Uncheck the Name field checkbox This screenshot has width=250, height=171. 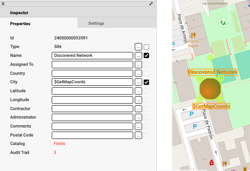[x=146, y=56]
